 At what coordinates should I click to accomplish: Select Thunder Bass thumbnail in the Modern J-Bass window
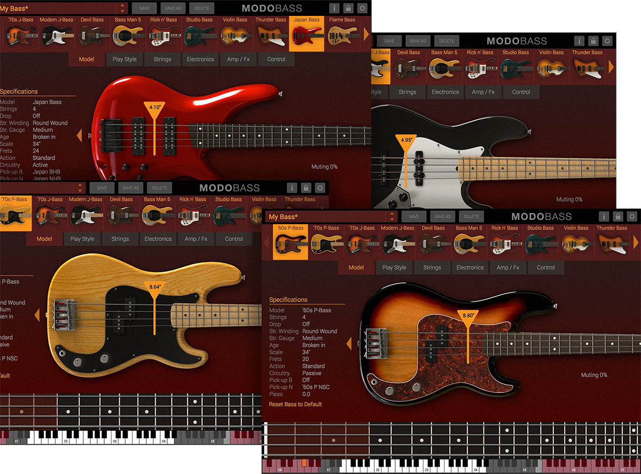point(588,66)
